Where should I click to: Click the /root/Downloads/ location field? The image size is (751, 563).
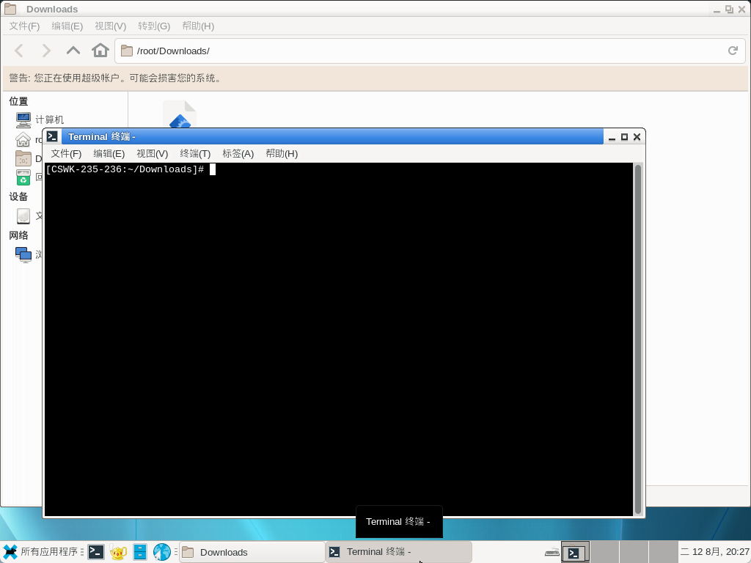pyautogui.click(x=425, y=51)
